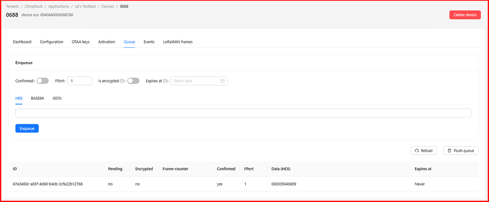Open the Configuration tab
Screen dimensions: 489x202
(x=51, y=42)
